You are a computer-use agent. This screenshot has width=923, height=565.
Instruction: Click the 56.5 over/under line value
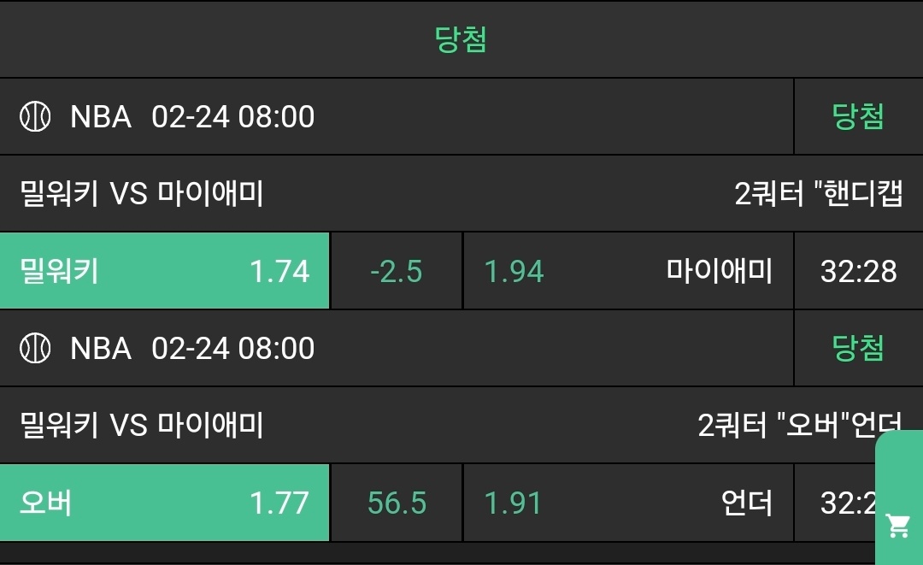(x=397, y=503)
